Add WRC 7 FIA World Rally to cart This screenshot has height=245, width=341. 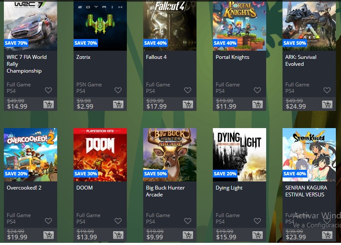click(49, 104)
